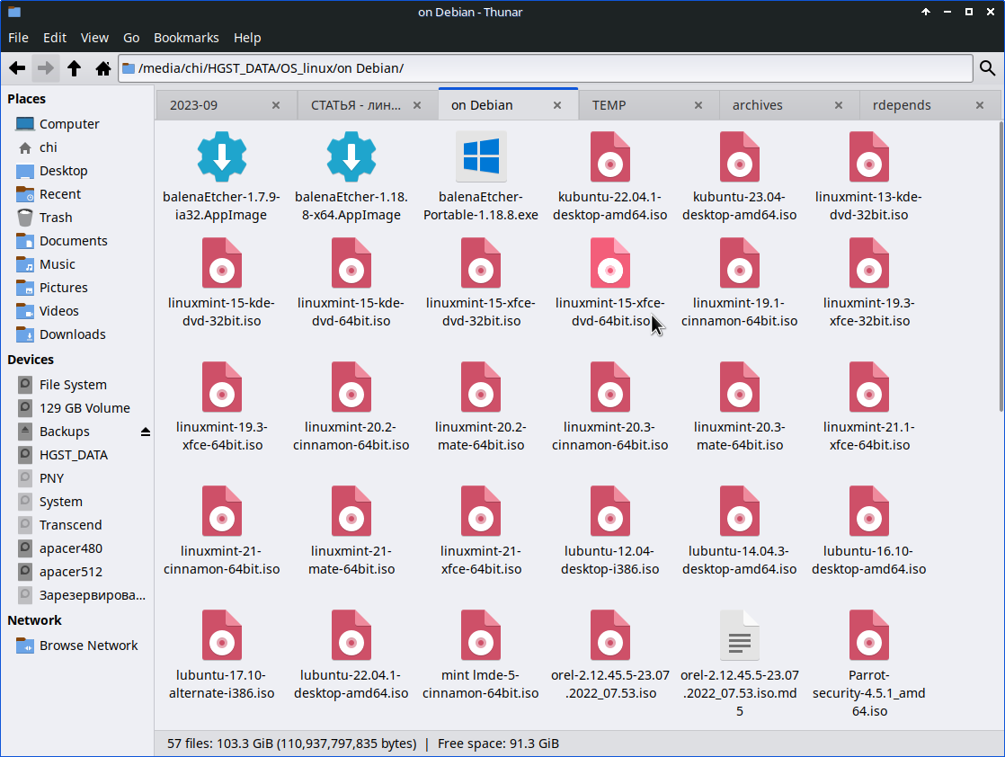Open the Bookmarks menu
This screenshot has height=757, width=1005.
186,38
